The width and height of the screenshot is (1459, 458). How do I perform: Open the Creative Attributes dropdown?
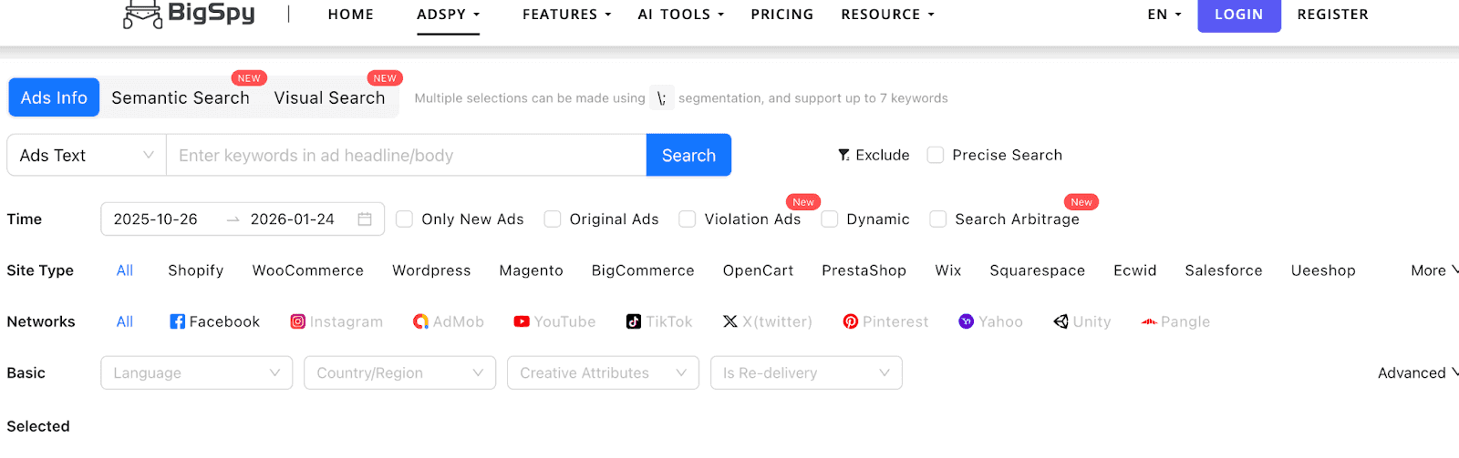coord(604,372)
